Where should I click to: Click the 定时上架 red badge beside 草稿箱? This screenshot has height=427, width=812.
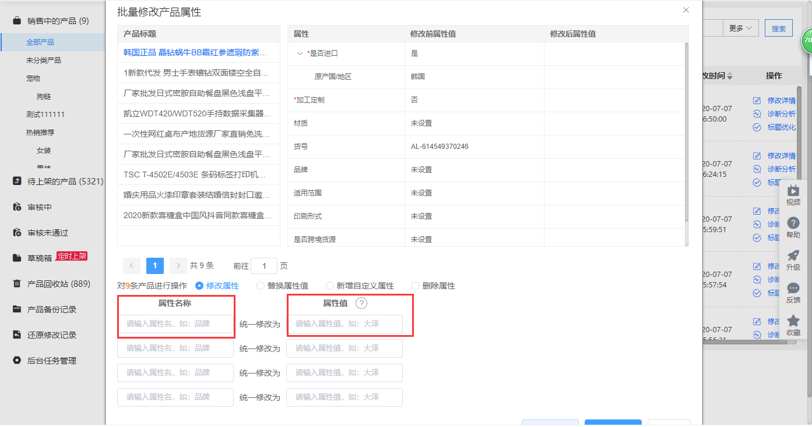[72, 257]
